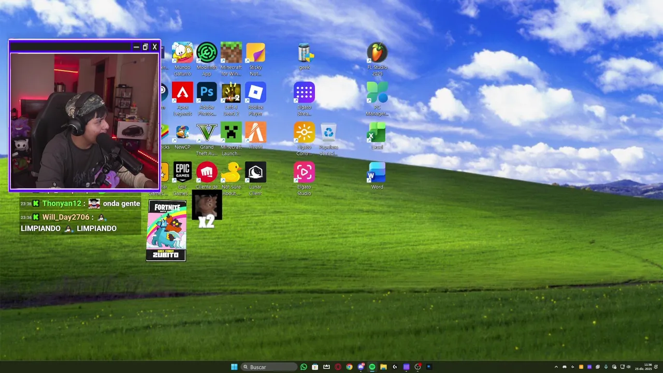The height and width of the screenshot is (373, 663).
Task: Open the Opera browser taskbar icon
Action: pyautogui.click(x=338, y=367)
